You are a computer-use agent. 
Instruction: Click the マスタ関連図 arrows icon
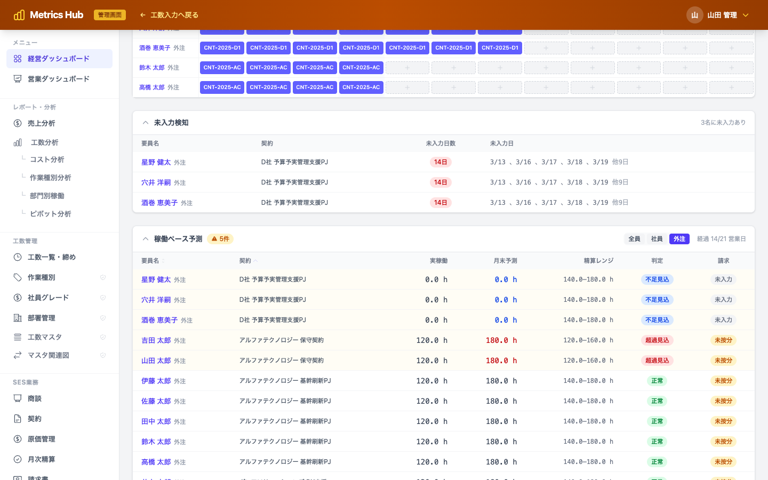(18, 355)
